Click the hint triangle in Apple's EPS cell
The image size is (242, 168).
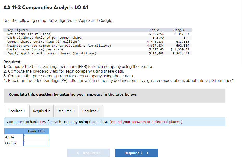click(x=24, y=135)
